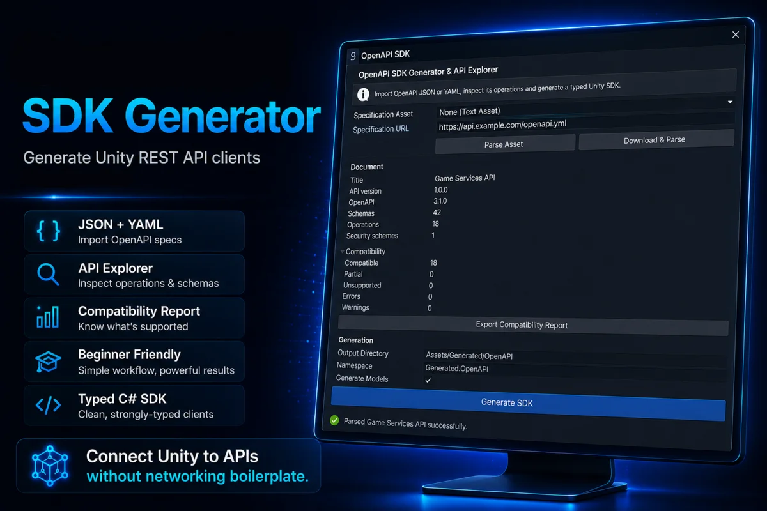This screenshot has height=511, width=767.
Task: Click the info icon in help box
Action: pos(363,95)
